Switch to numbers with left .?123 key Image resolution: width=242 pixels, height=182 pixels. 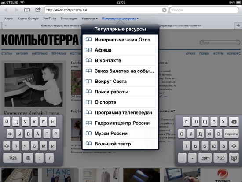click(12, 158)
